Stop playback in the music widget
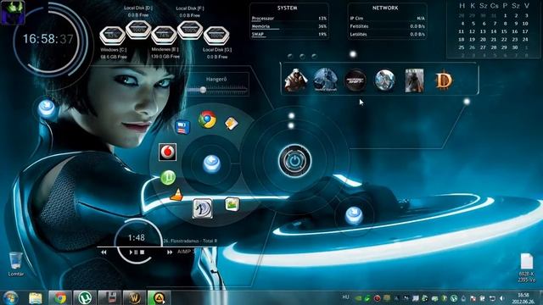543x305 pixels. click(142, 252)
